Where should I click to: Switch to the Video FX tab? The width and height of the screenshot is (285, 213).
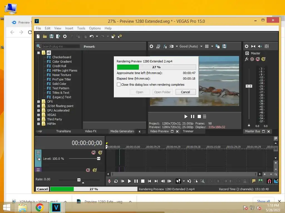[91, 131]
